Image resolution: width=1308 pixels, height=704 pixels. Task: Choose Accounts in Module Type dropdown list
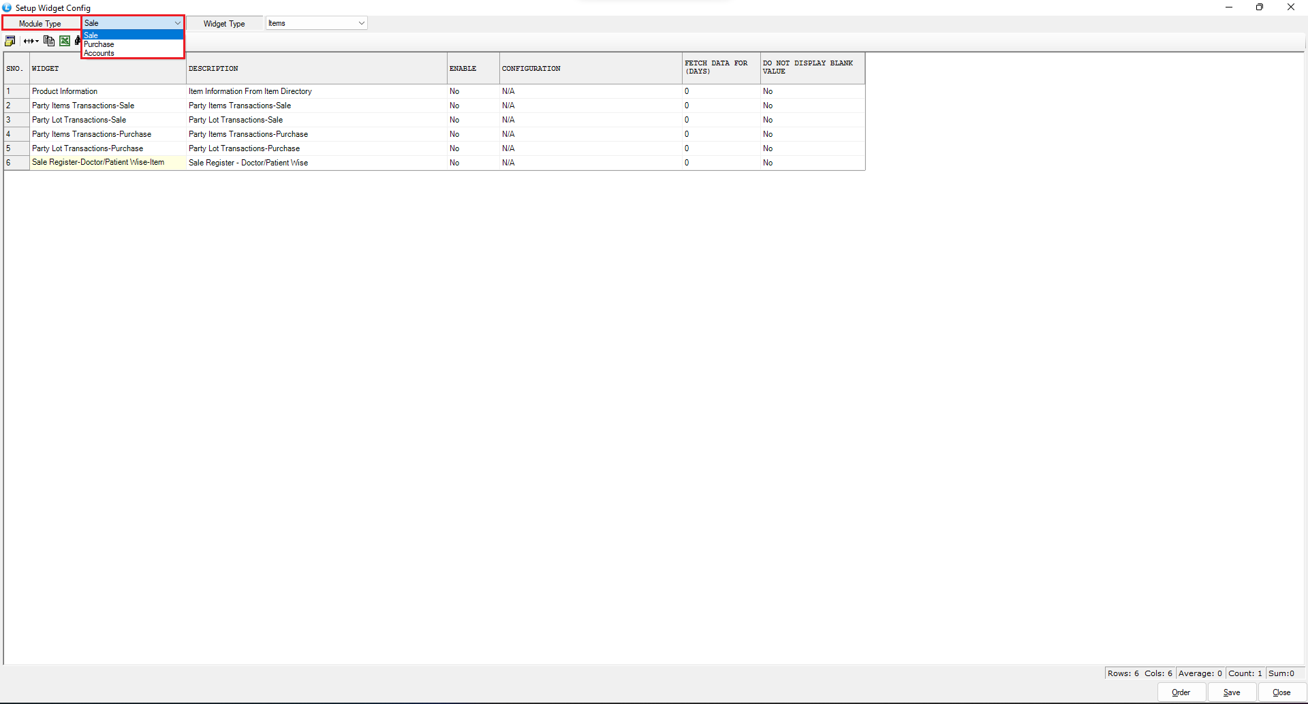point(99,53)
